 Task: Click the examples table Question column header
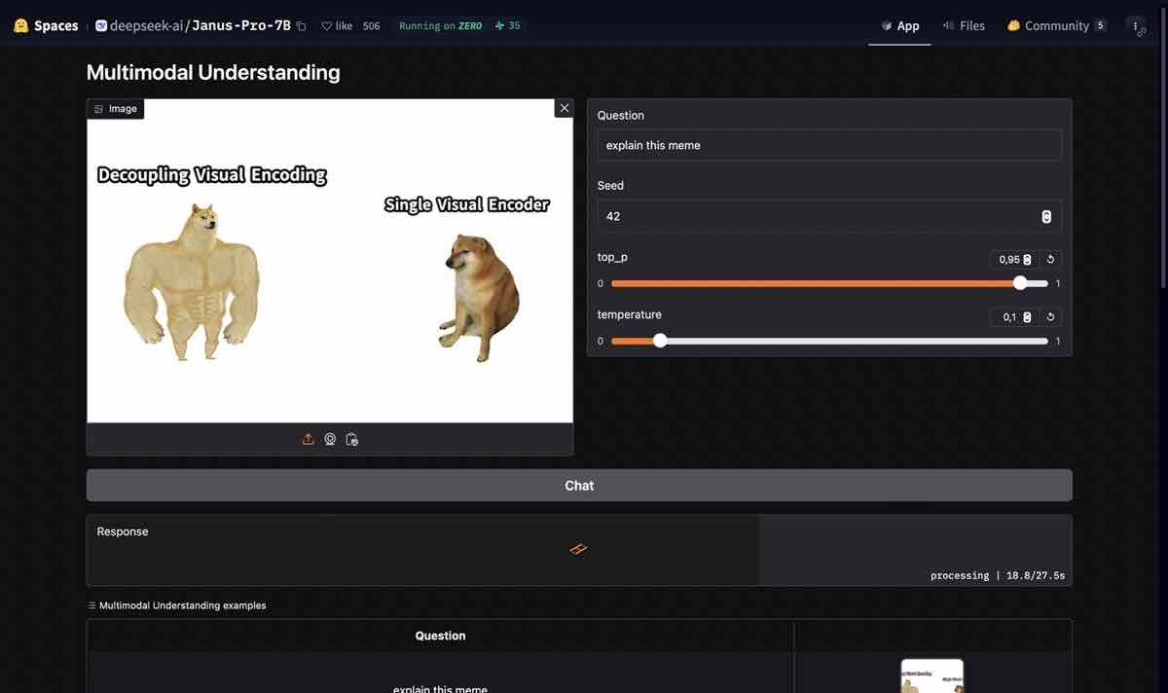tap(440, 636)
